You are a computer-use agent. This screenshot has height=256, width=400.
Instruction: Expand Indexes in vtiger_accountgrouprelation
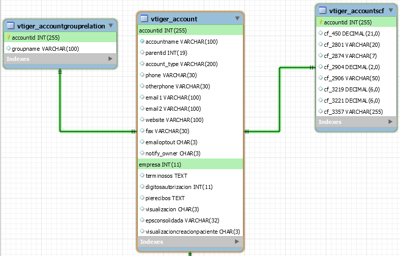tap(110, 58)
